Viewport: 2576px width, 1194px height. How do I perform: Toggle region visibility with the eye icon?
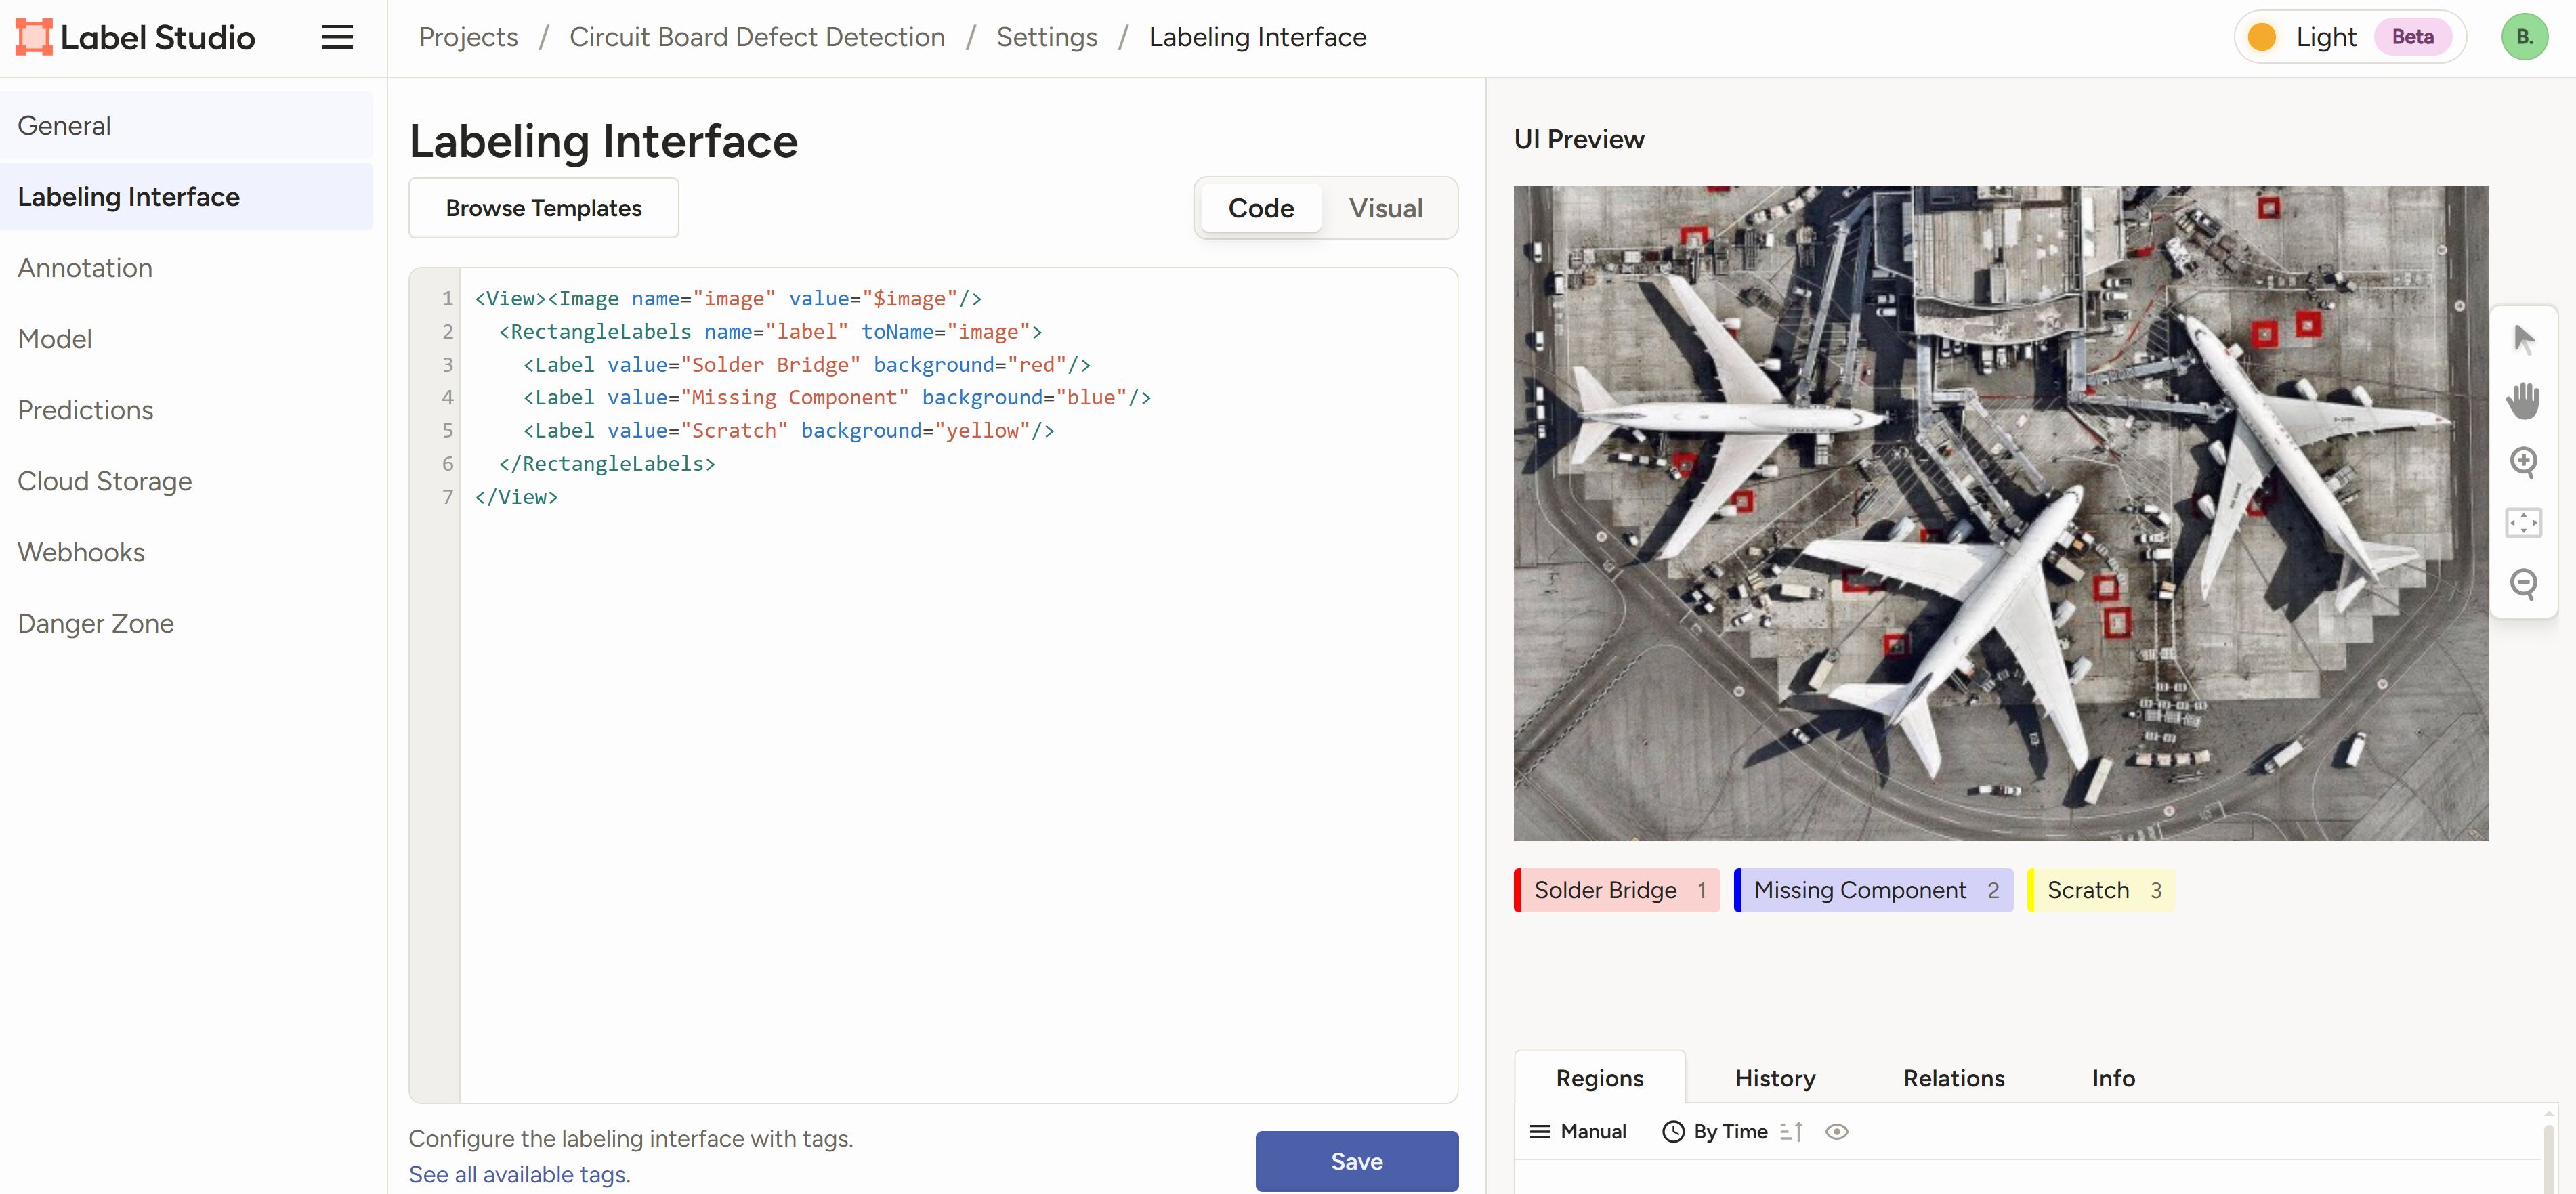[x=1838, y=1131]
